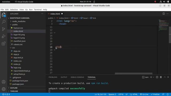171x96 pixels.
Task: Fold code at line 19 chevron
Action: 55,50
